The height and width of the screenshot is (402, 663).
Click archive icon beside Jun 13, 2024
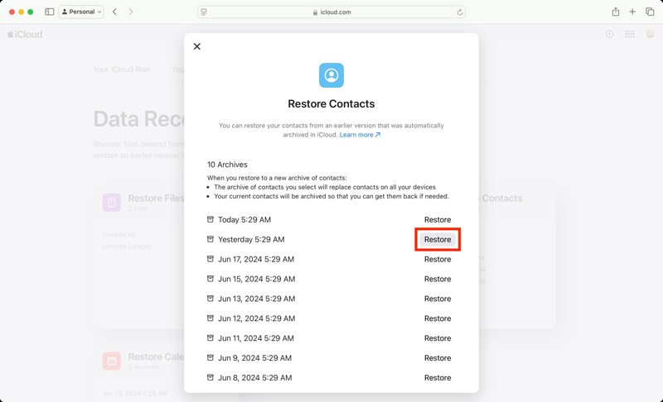pos(211,299)
